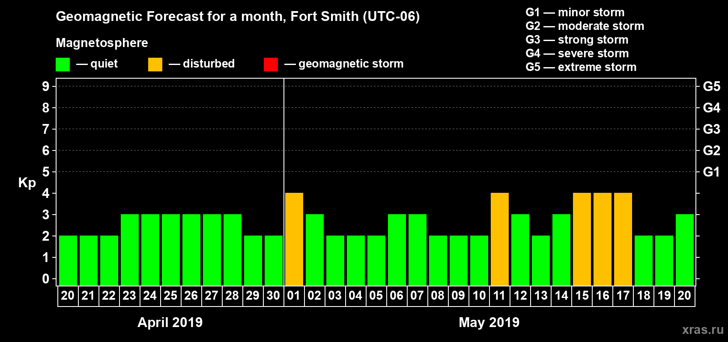728x342 pixels.
Task: Click the G1 right axis label
Action: [x=712, y=172]
